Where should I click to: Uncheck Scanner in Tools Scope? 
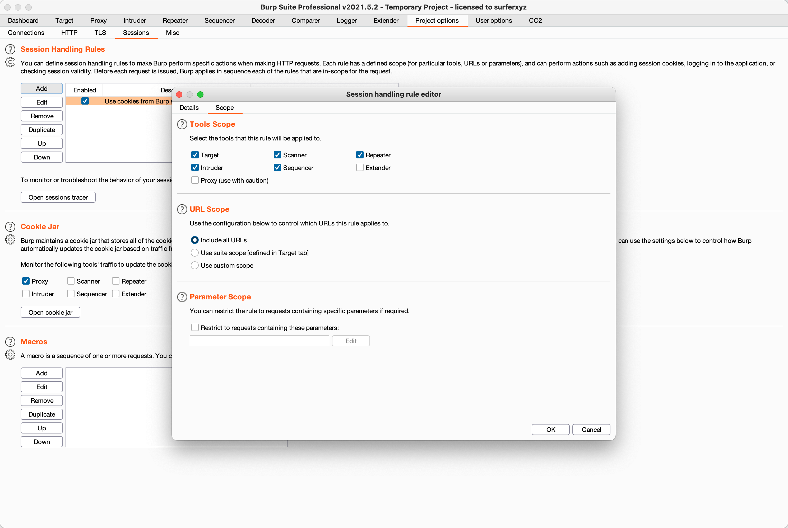coord(277,155)
